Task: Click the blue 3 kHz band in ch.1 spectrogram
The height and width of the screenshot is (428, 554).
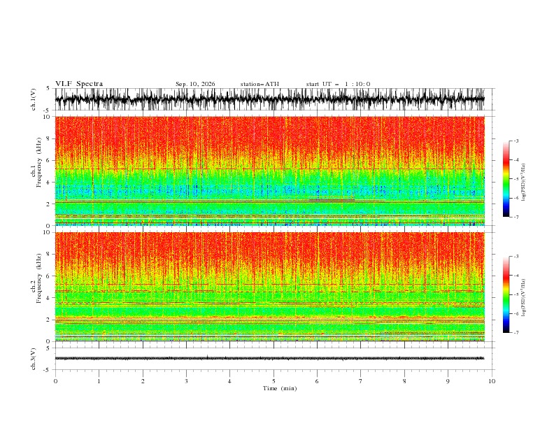Action: coord(269,191)
